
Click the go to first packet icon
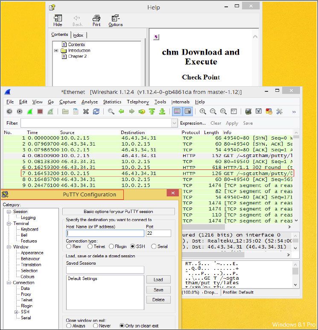click(152, 111)
